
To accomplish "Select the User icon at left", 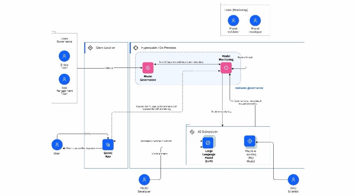I will click(x=57, y=145).
